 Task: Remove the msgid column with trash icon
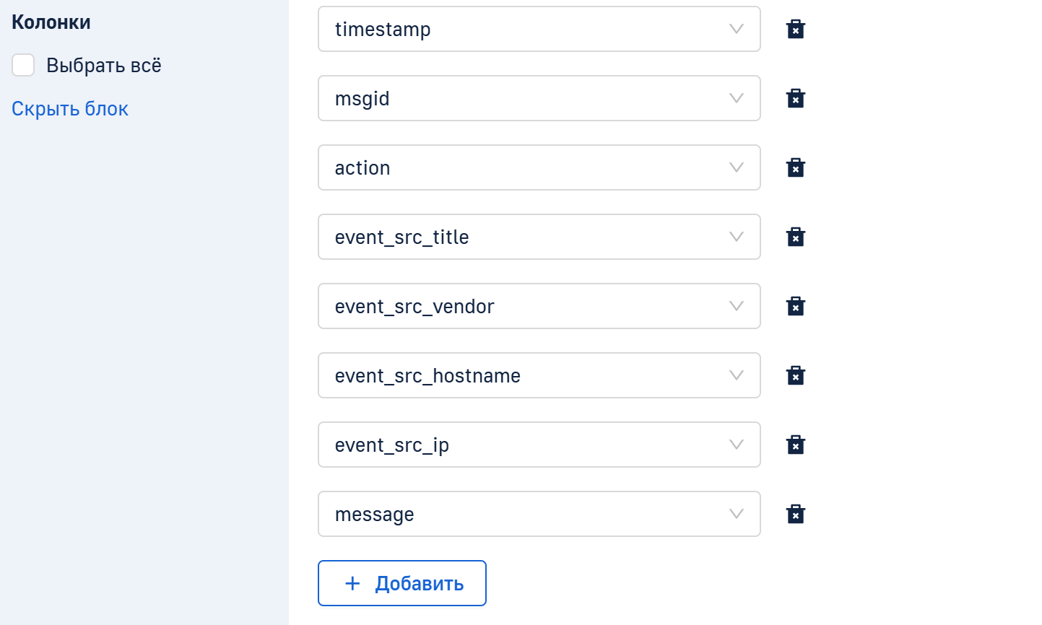pos(795,98)
